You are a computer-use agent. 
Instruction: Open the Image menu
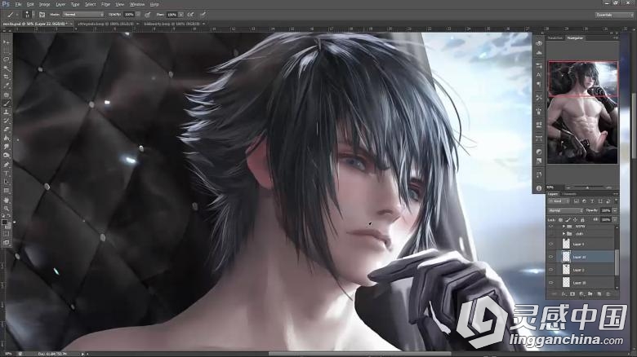44,4
